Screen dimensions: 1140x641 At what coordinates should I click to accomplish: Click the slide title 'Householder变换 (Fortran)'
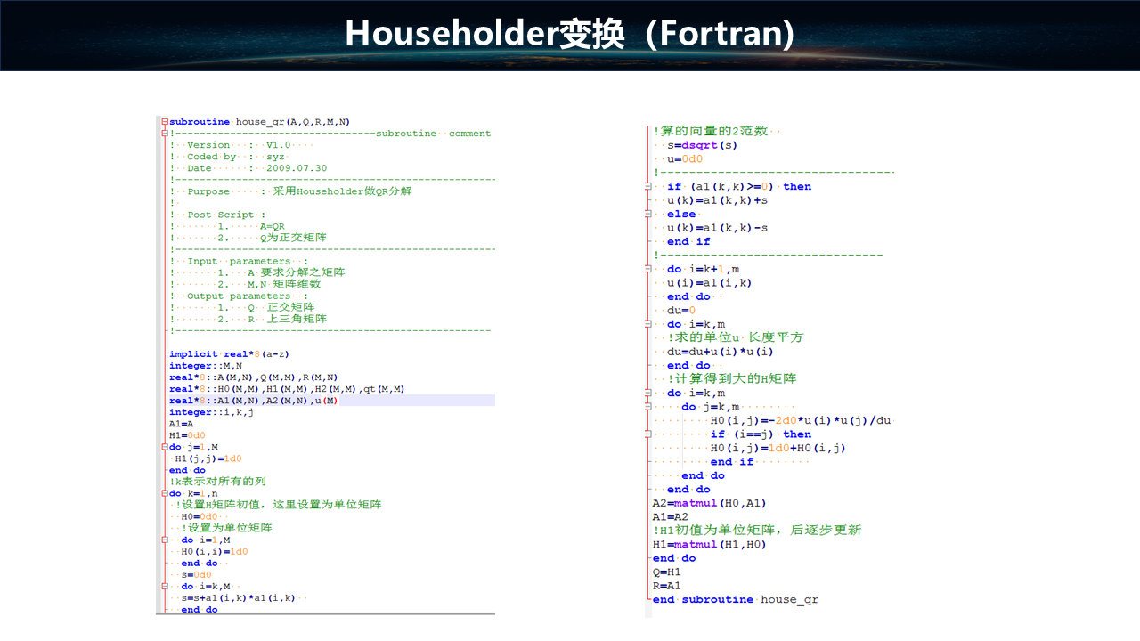pos(569,34)
